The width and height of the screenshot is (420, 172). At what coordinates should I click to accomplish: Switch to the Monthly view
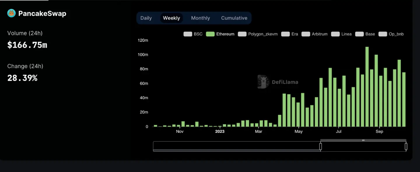tap(200, 18)
